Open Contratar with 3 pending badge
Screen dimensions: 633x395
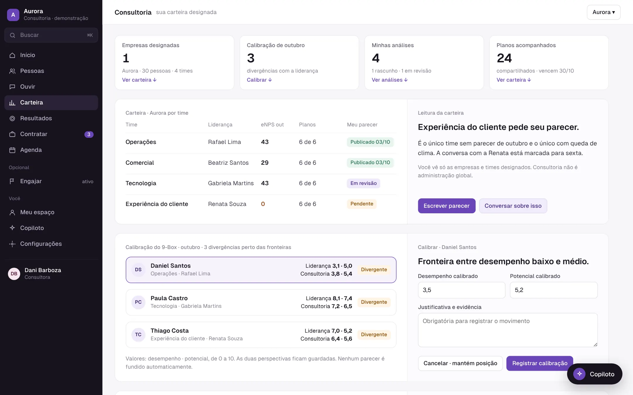(51, 134)
